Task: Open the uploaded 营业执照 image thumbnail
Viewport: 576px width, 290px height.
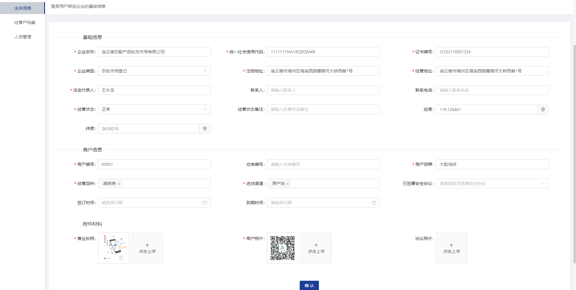Action: coord(114,248)
